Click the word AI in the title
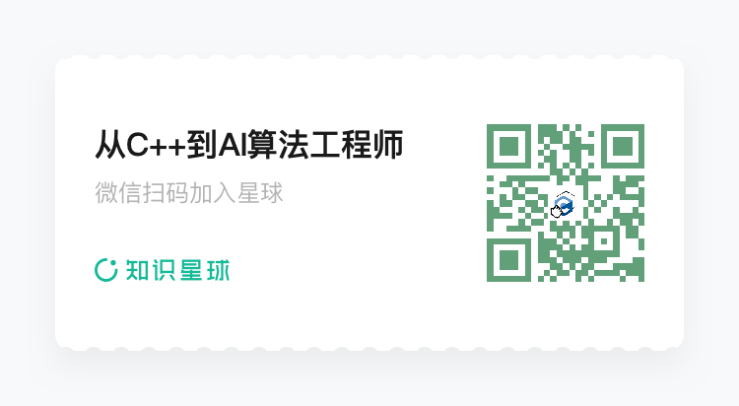Screen dimensions: 739x406 click(232, 145)
